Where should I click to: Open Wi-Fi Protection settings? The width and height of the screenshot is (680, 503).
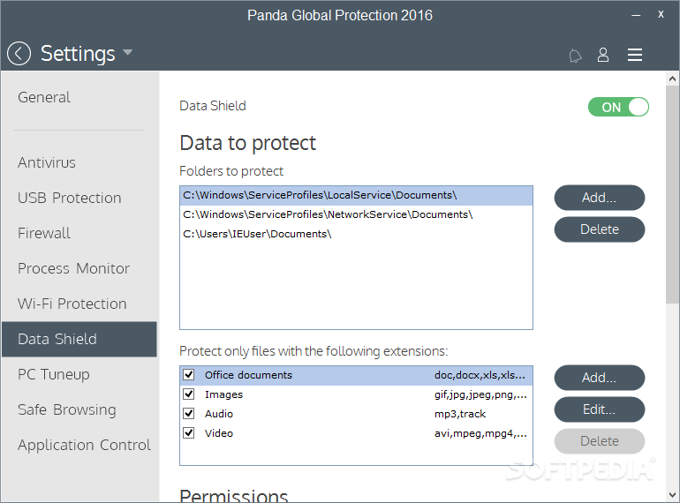click(72, 304)
